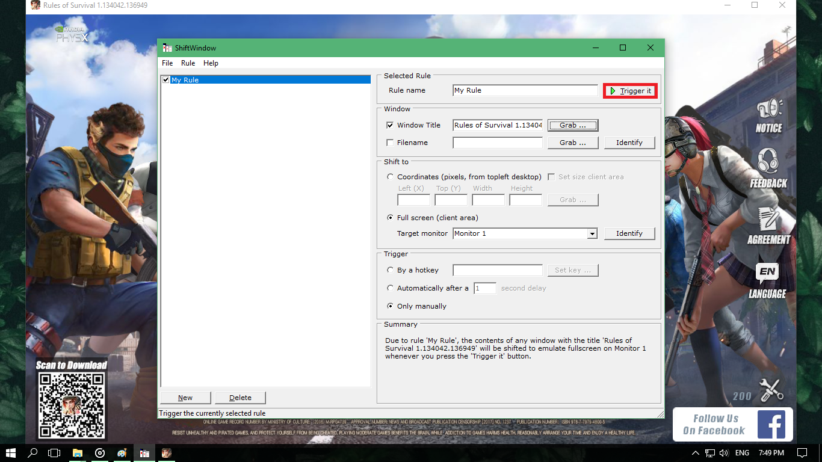Click Identify in the Window section

pyautogui.click(x=629, y=143)
